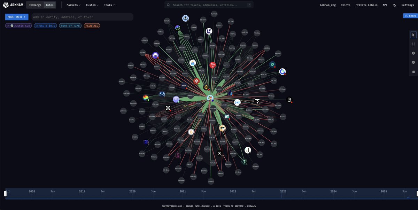Open the Points page

click(x=346, y=5)
